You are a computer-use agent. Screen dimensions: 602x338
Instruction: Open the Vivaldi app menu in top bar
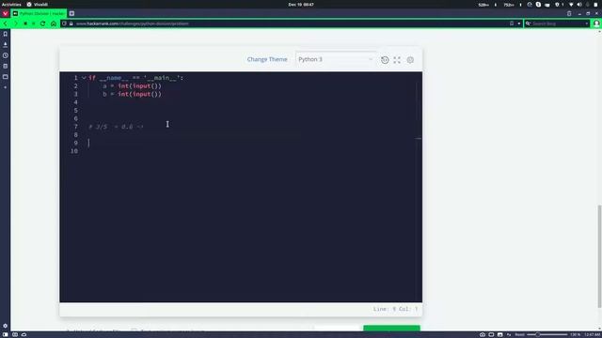tap(38, 5)
